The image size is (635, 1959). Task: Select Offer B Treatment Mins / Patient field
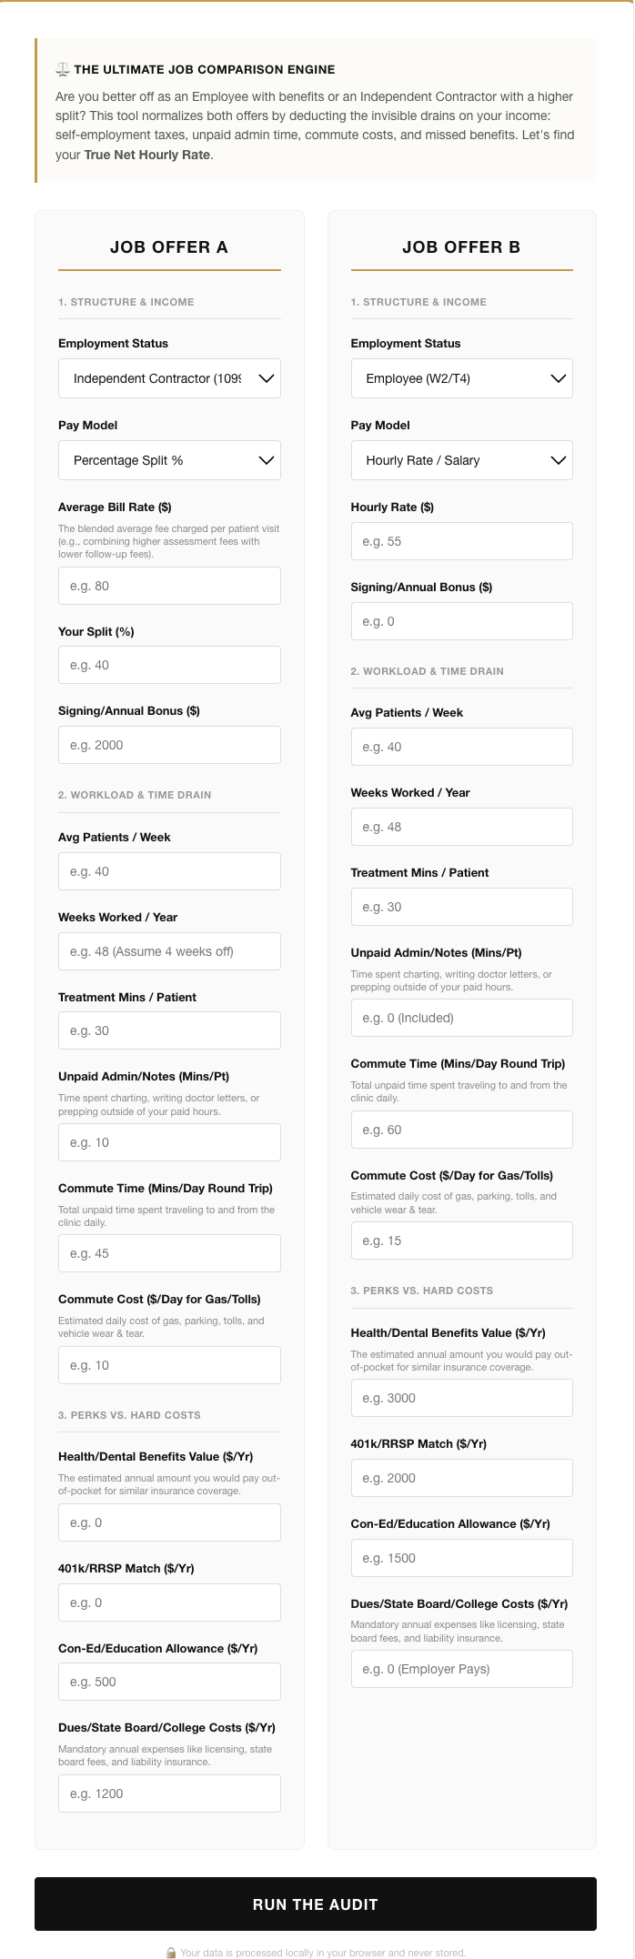[461, 907]
